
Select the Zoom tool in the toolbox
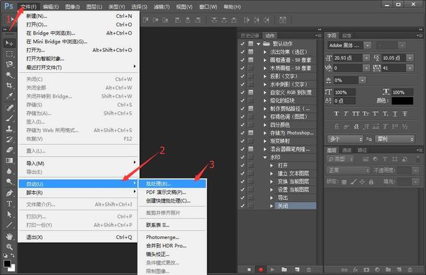click(x=9, y=247)
